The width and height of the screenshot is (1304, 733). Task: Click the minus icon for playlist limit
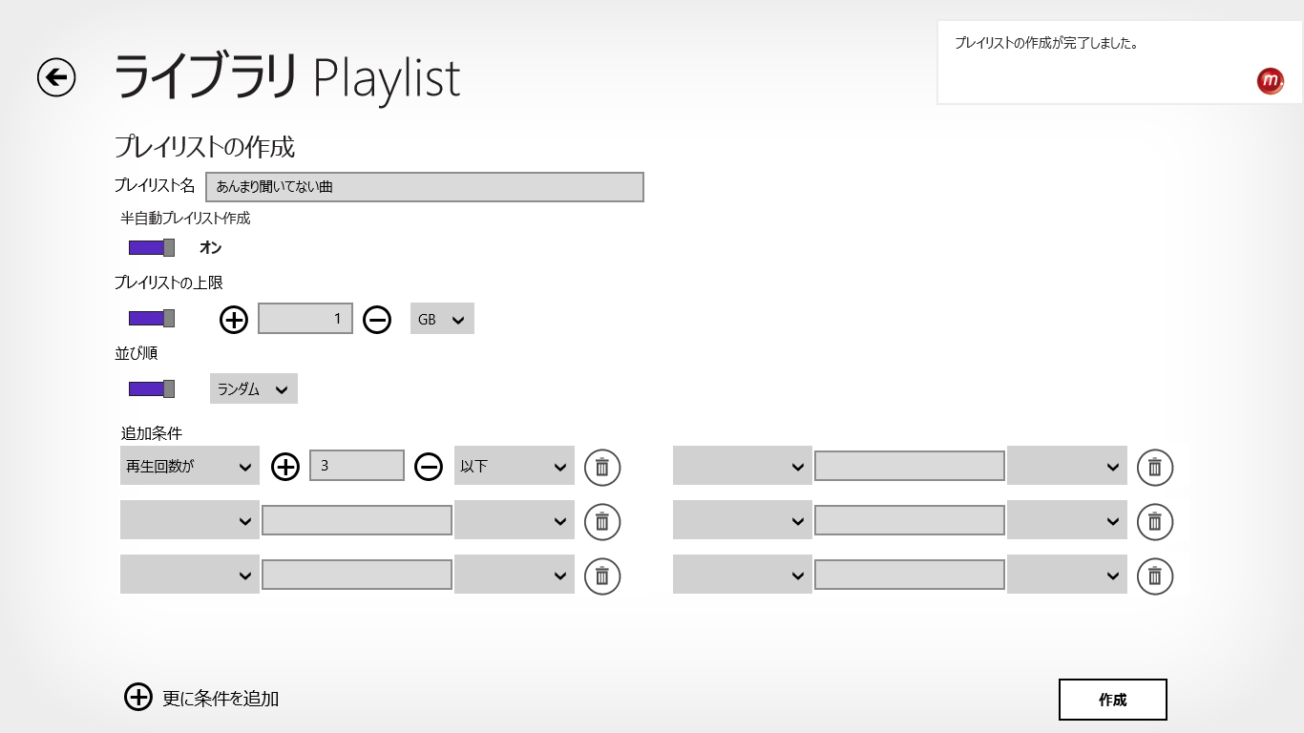[x=377, y=320]
